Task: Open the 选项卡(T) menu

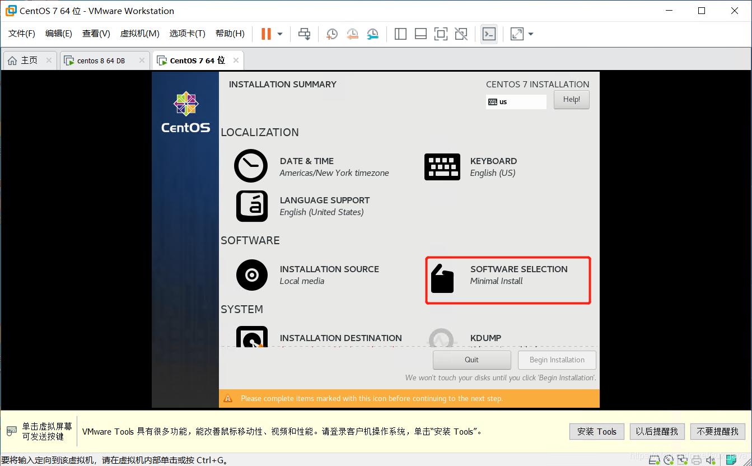Action: point(188,34)
